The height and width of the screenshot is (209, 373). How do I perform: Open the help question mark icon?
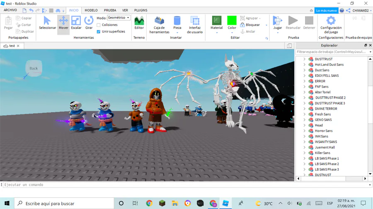pyautogui.click(x=342, y=10)
